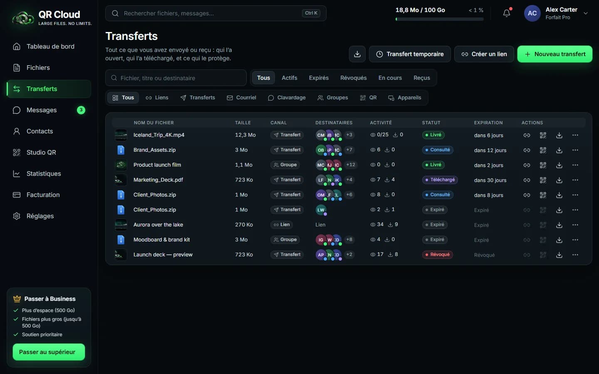Viewport: 599px width, 374px height.
Task: Focus the Rechercher fichiers, messages search box
Action: (x=215, y=13)
